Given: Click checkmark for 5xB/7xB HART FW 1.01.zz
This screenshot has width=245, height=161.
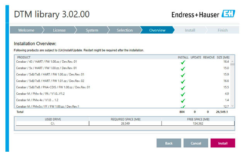Looking at the screenshot, I should [x=183, y=81].
